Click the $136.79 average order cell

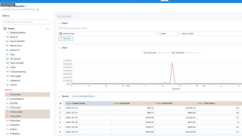(133, 122)
